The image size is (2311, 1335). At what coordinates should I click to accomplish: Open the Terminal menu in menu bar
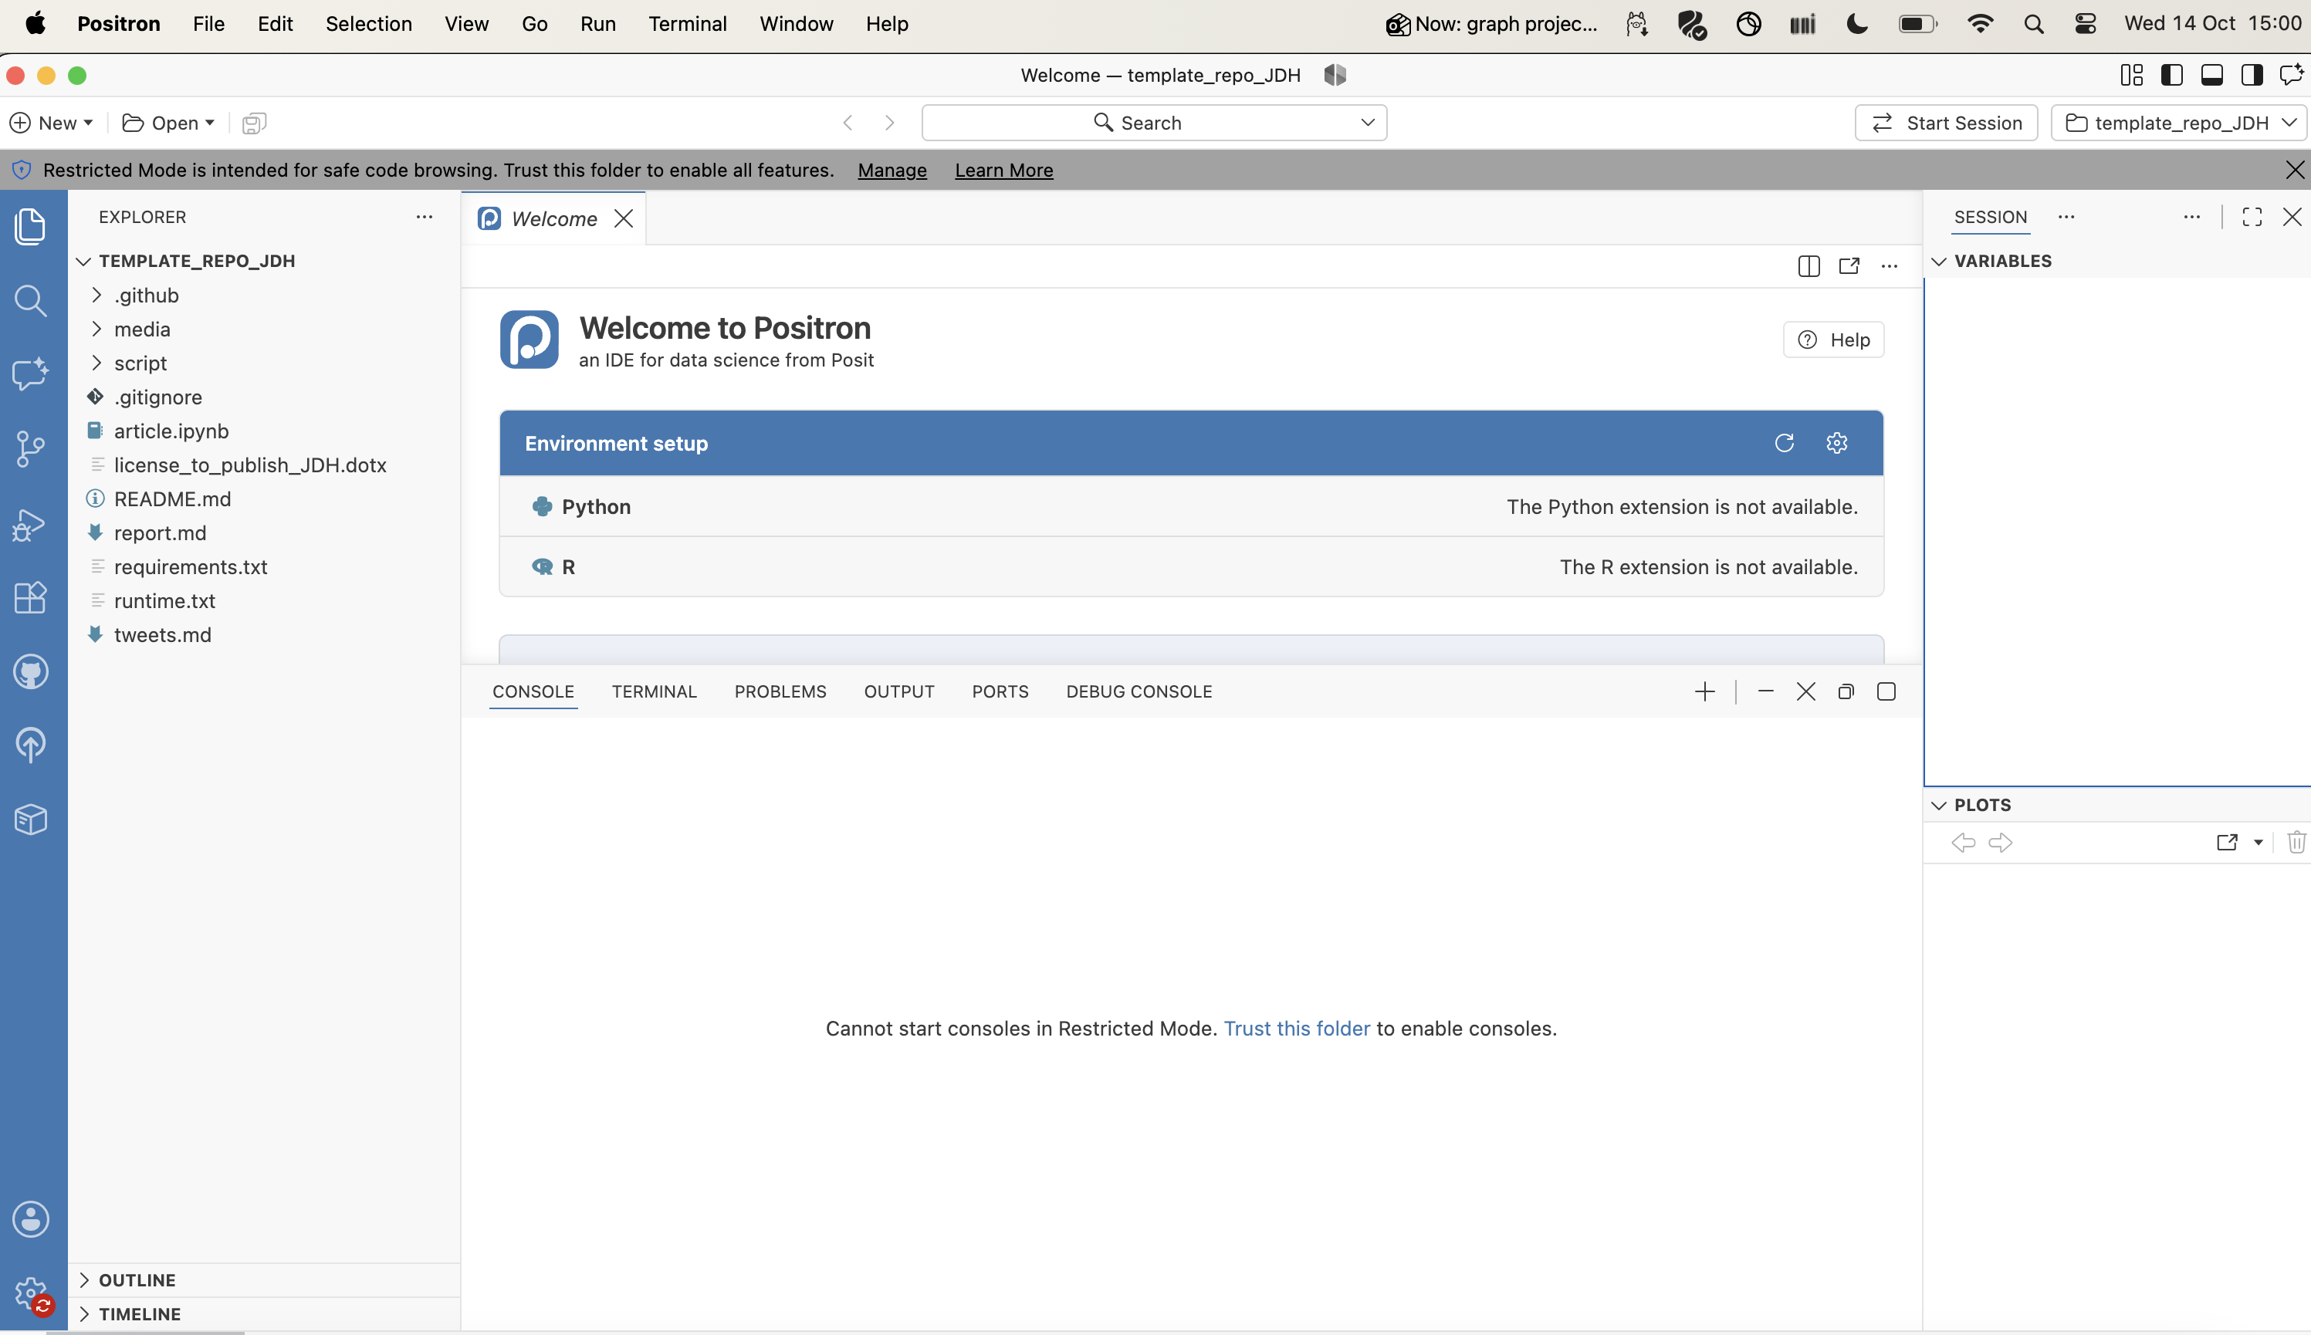tap(687, 24)
